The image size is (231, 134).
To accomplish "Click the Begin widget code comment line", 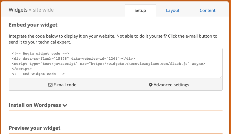I will [40, 53].
